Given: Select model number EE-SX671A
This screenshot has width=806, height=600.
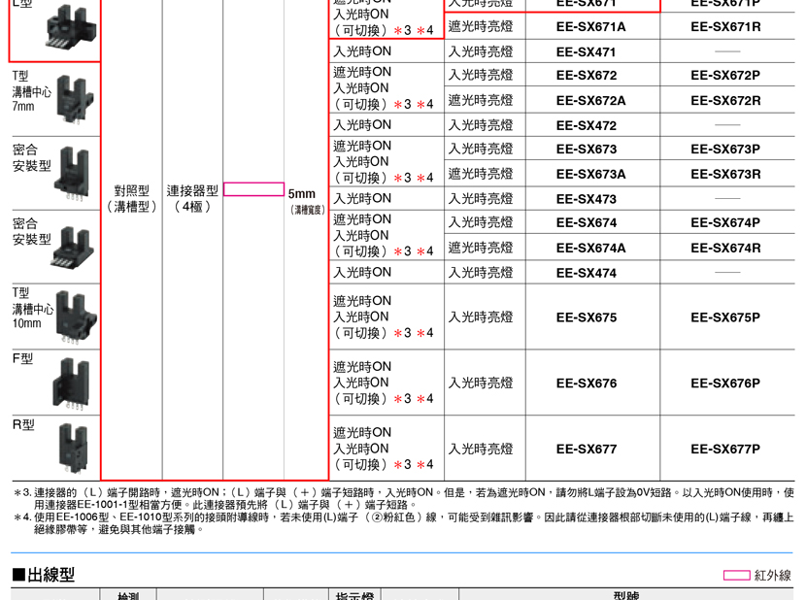Looking at the screenshot, I should coord(590,27).
